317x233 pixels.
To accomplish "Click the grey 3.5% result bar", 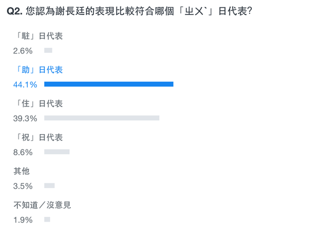I will [50, 186].
